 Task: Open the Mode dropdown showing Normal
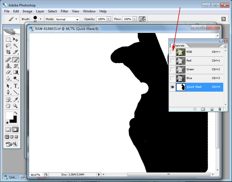point(67,19)
